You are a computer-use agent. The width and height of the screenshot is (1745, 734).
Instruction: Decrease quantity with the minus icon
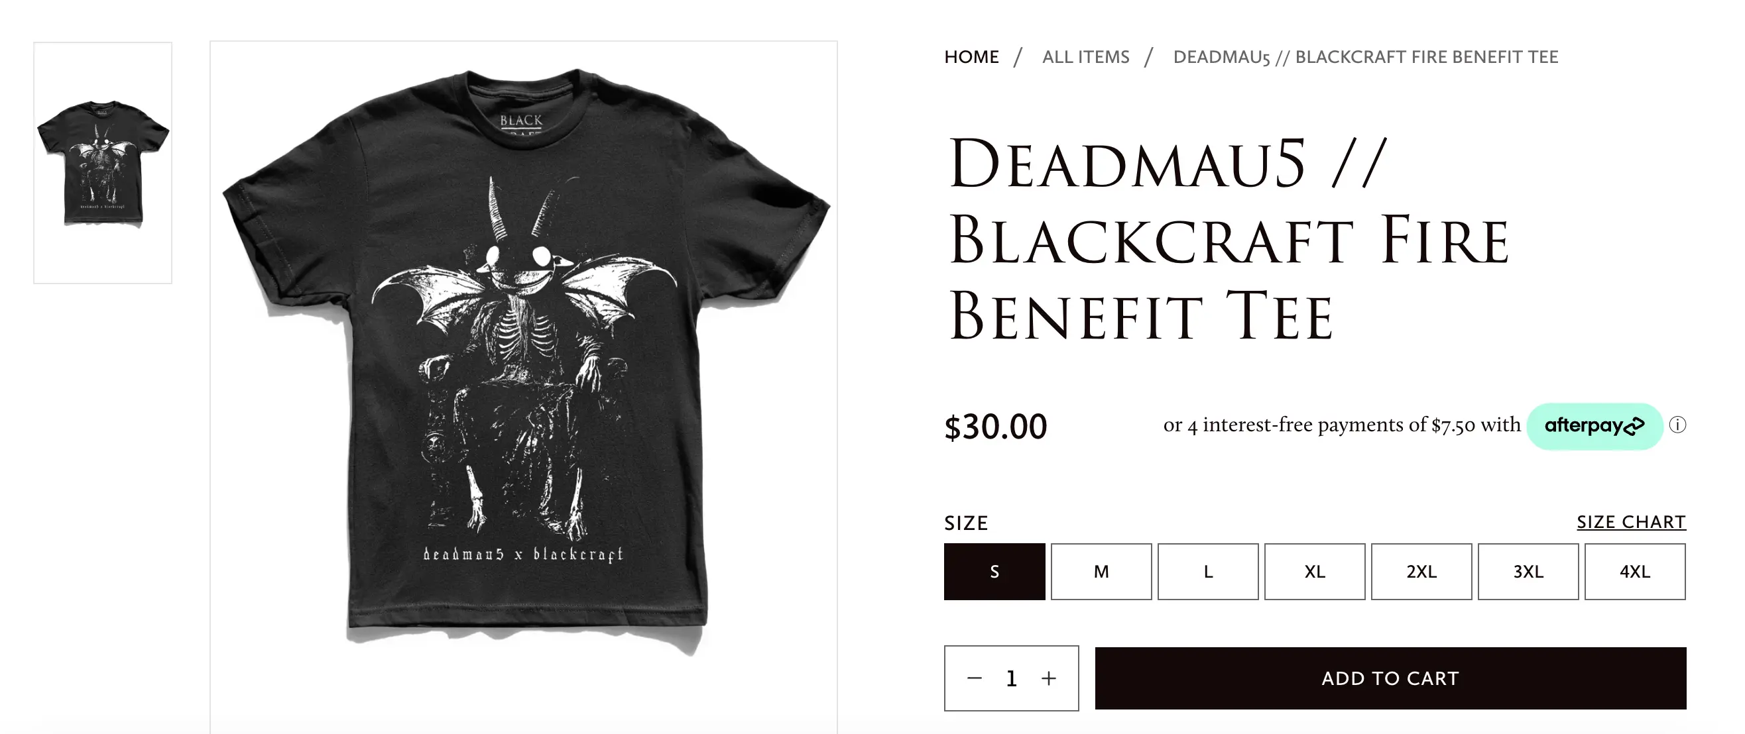[974, 678]
